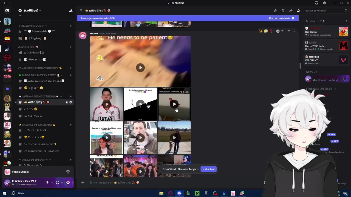
Task: Open the Horarios channel
Action: [45, 59]
